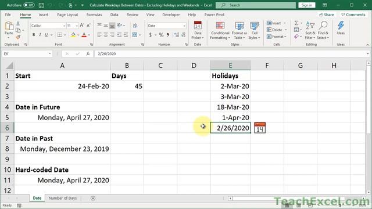Open Sort & Filter menu

tap(310, 30)
